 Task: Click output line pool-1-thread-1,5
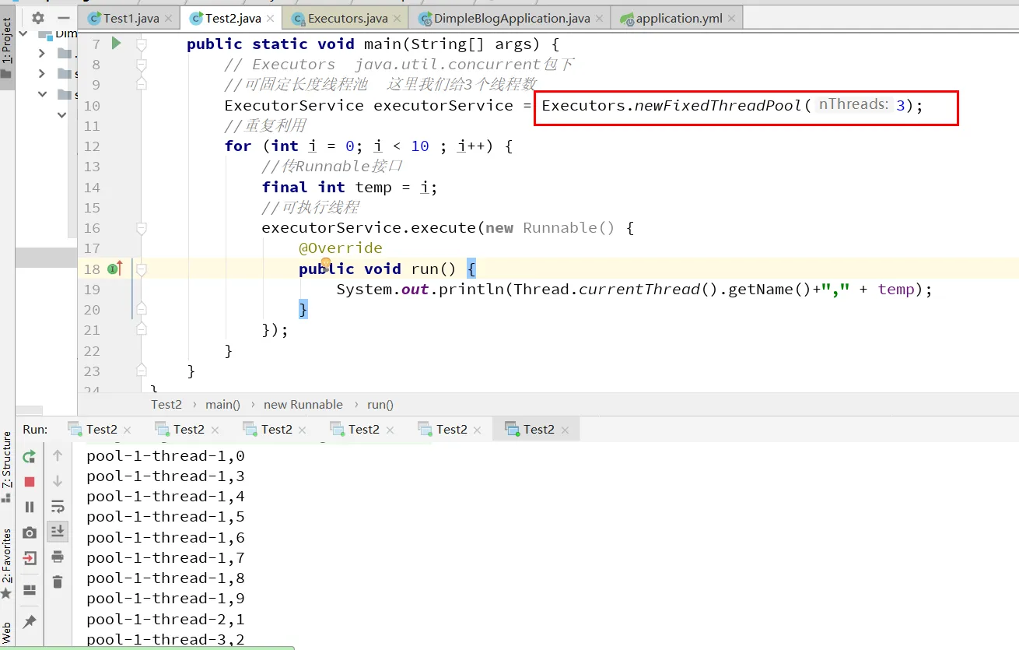click(166, 516)
